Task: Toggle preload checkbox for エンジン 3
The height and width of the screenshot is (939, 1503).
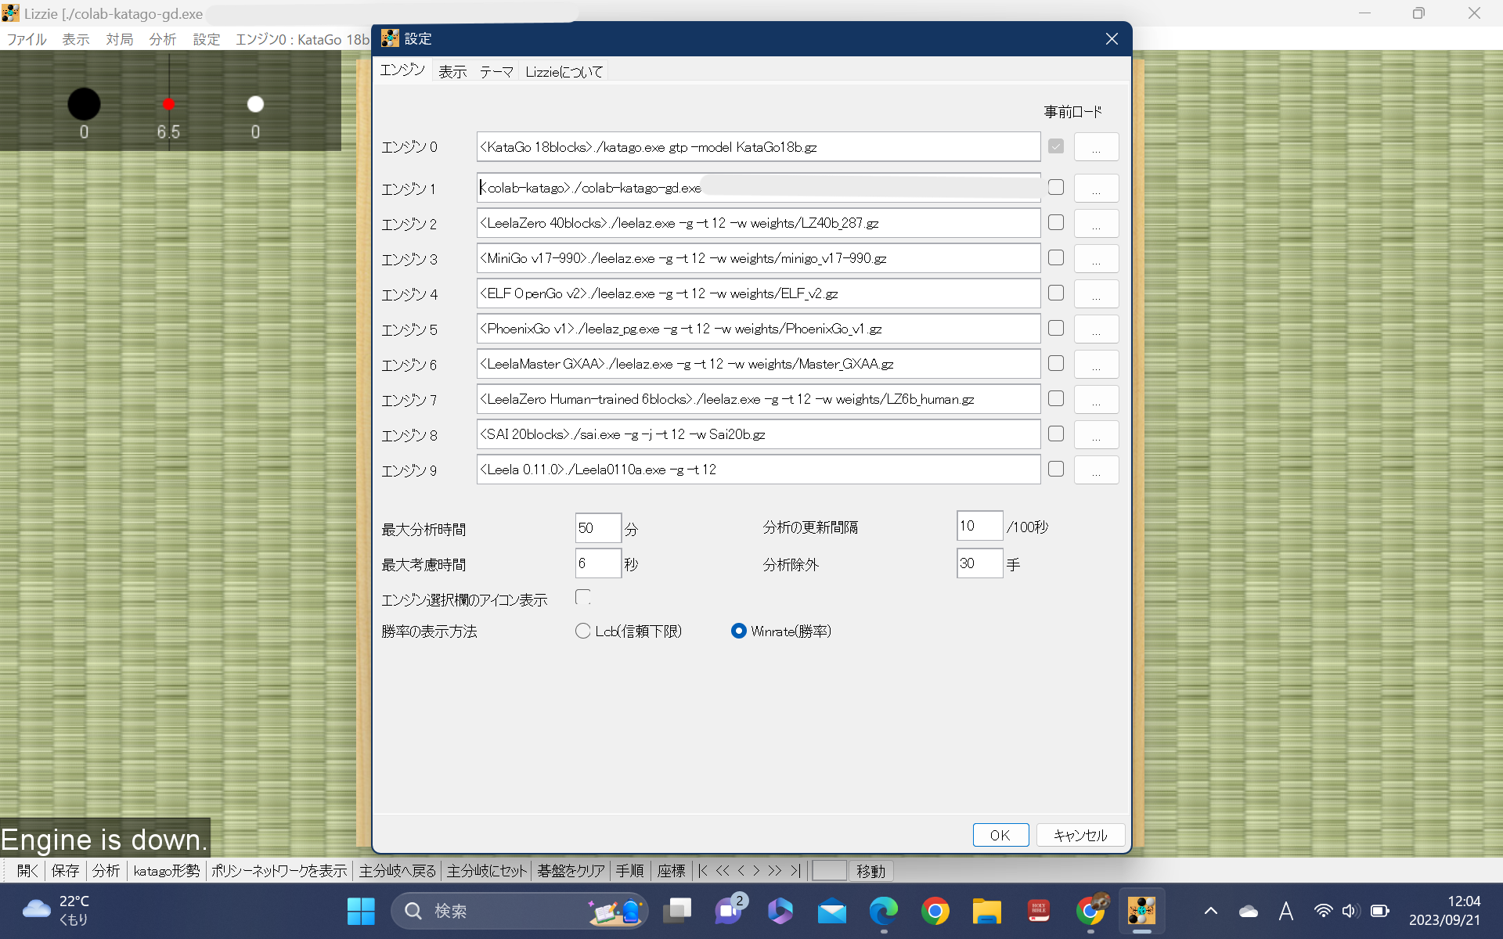Action: (1056, 257)
